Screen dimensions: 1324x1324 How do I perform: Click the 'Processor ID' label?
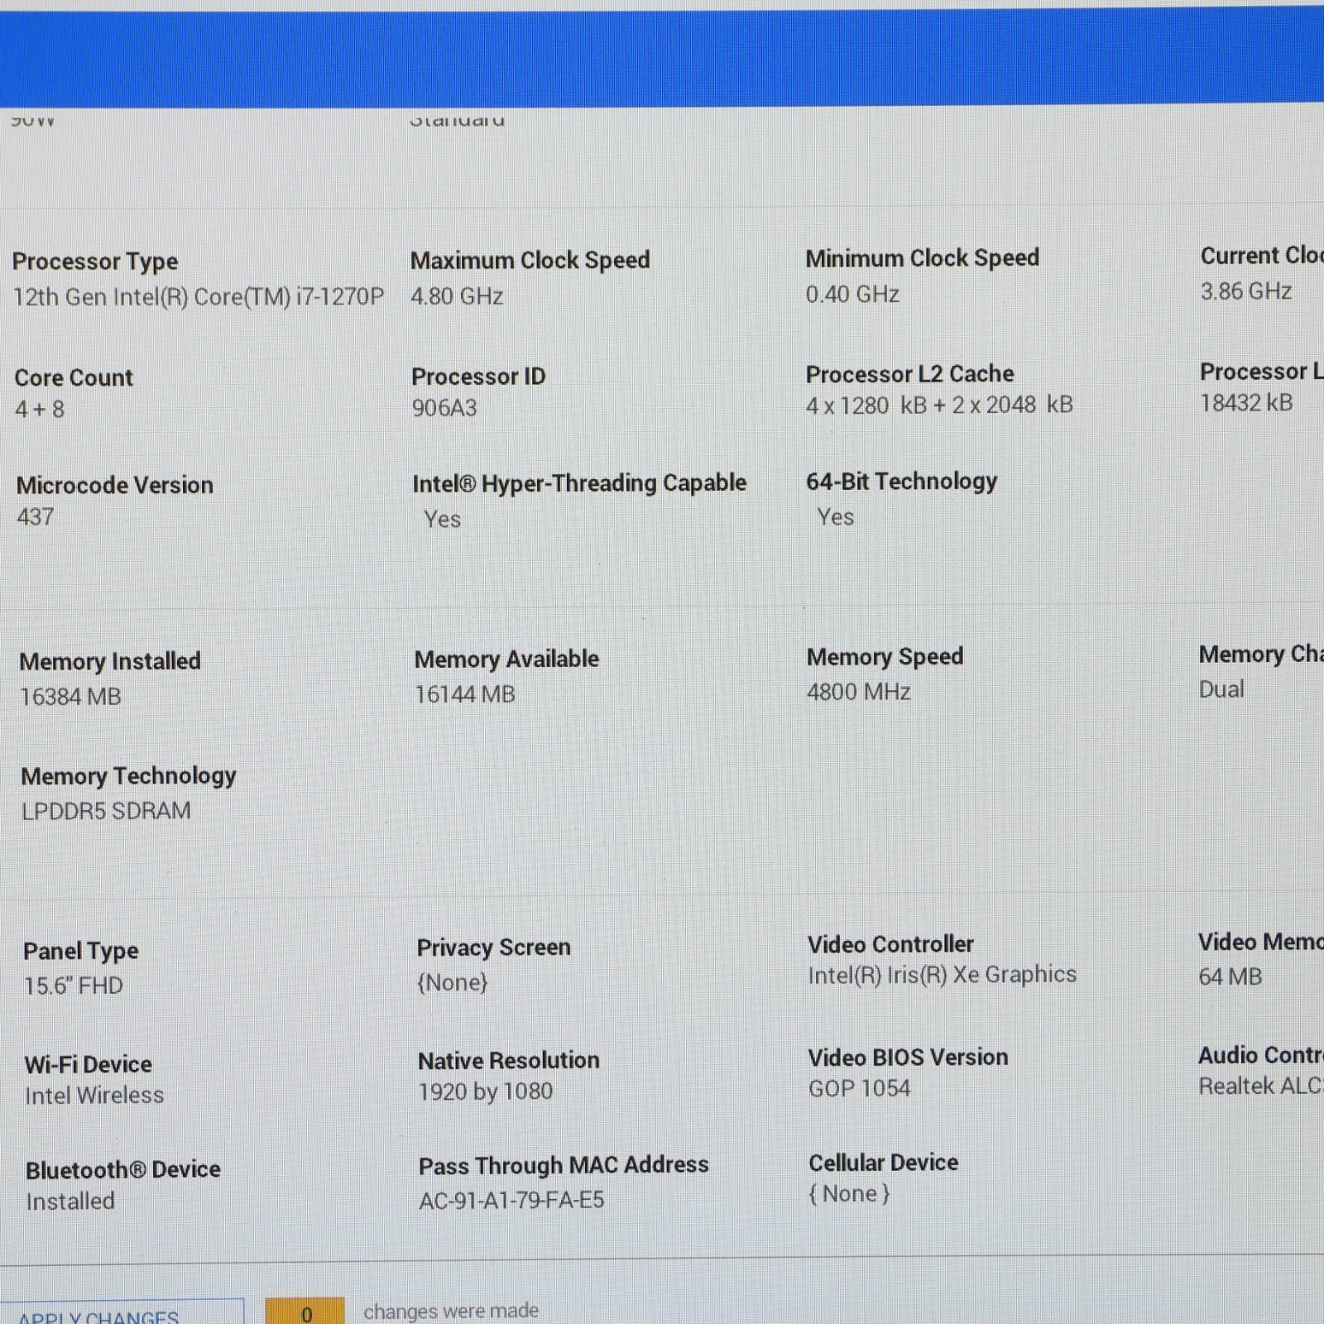coord(478,377)
